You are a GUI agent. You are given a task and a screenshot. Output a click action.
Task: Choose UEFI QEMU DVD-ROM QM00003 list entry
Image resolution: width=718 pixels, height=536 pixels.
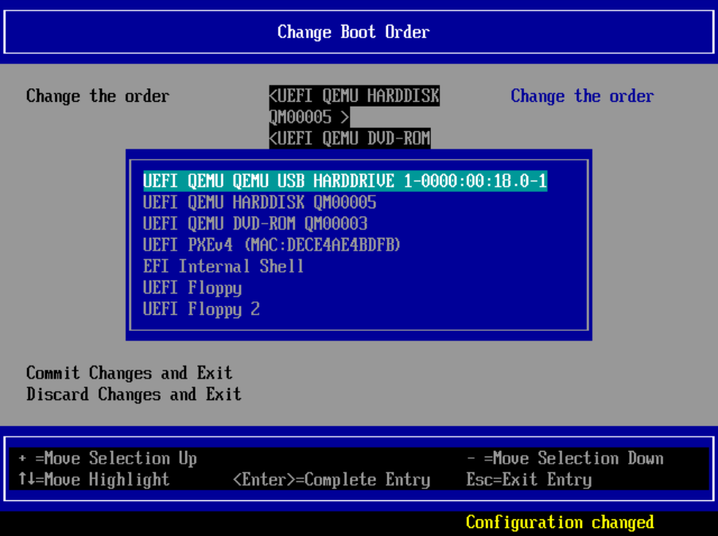tap(254, 224)
